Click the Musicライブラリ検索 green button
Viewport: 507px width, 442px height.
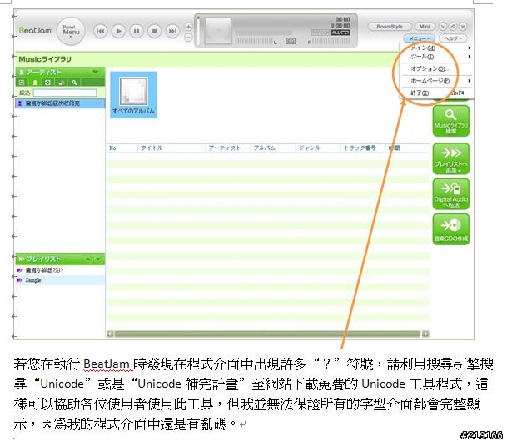click(x=450, y=121)
